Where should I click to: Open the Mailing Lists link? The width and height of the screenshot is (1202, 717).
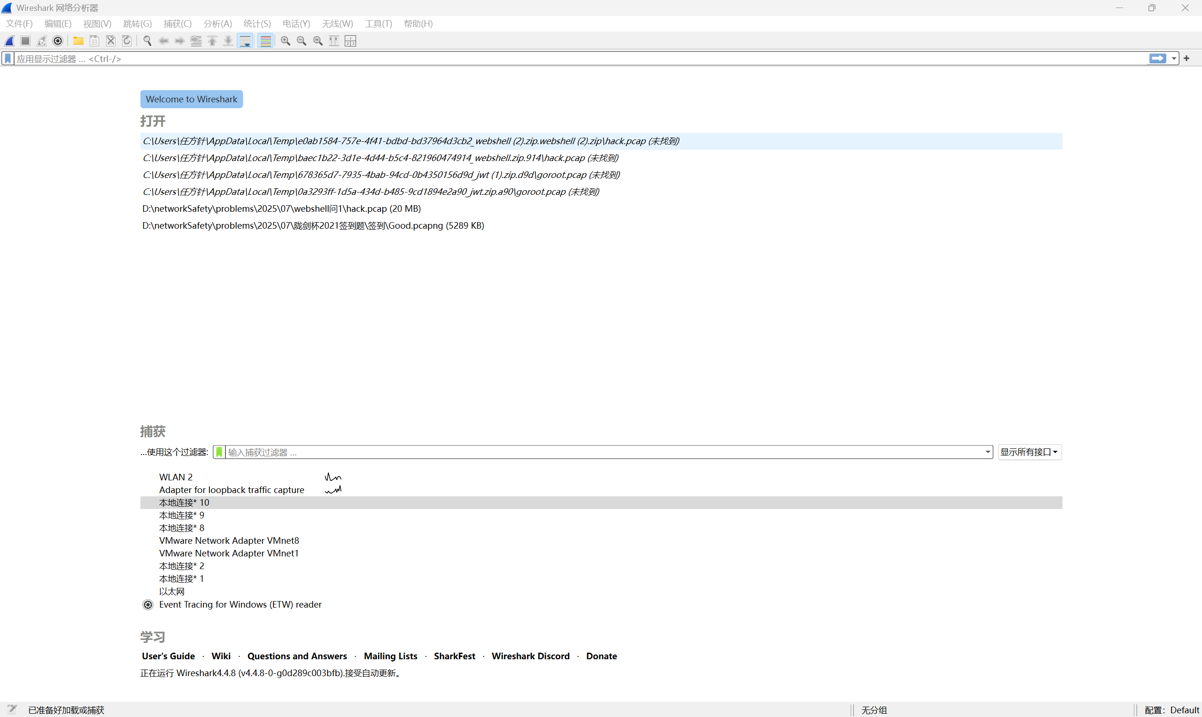tap(390, 656)
